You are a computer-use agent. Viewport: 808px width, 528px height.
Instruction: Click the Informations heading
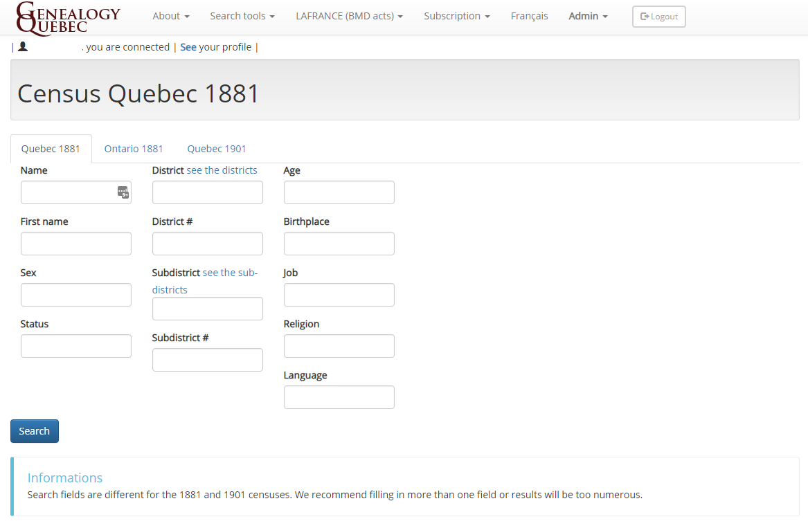[x=65, y=477]
